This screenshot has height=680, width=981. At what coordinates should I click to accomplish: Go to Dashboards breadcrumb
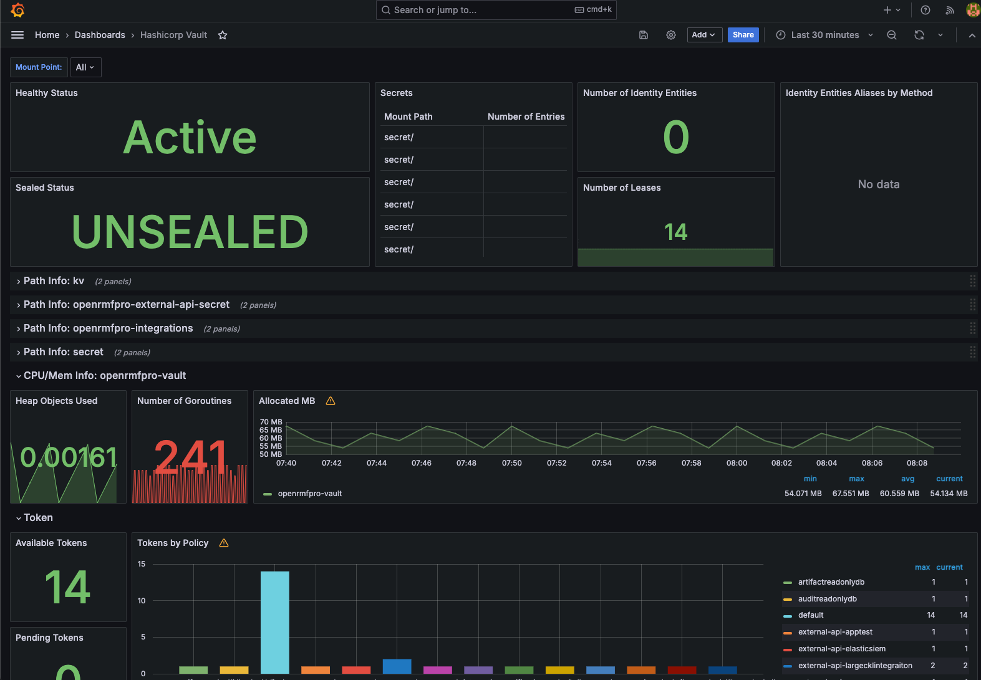(x=100, y=35)
